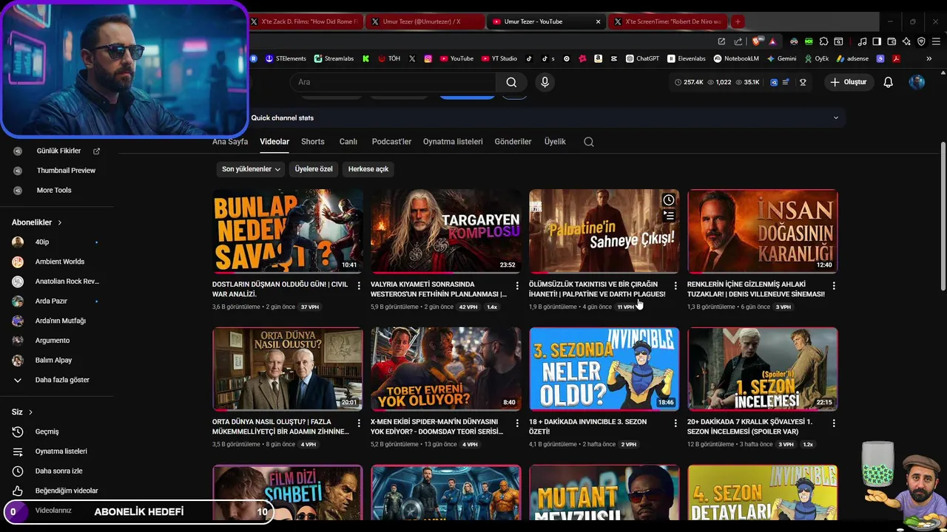Image resolution: width=947 pixels, height=532 pixels.
Task: Switch to Ana Sayfa channel tab
Action: tap(230, 142)
